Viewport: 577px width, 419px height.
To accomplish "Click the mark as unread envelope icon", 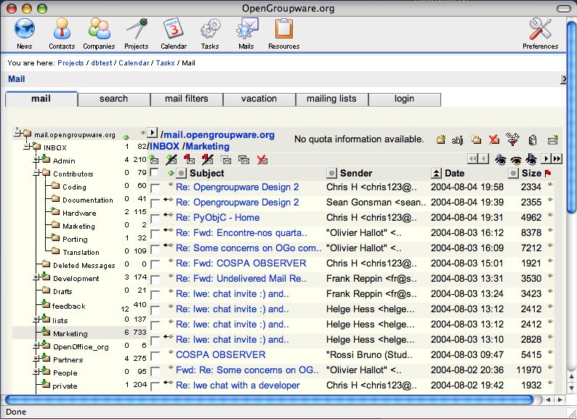I will 154,160.
